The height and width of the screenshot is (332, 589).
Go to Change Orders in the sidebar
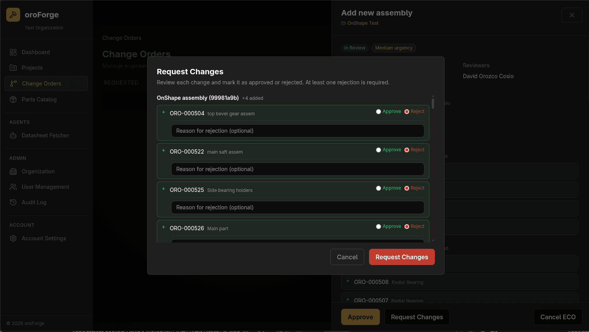point(46,84)
